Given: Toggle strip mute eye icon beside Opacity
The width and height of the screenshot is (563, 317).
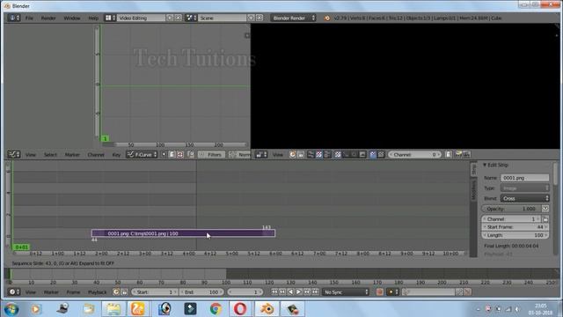Looking at the screenshot, I should [x=545, y=209].
